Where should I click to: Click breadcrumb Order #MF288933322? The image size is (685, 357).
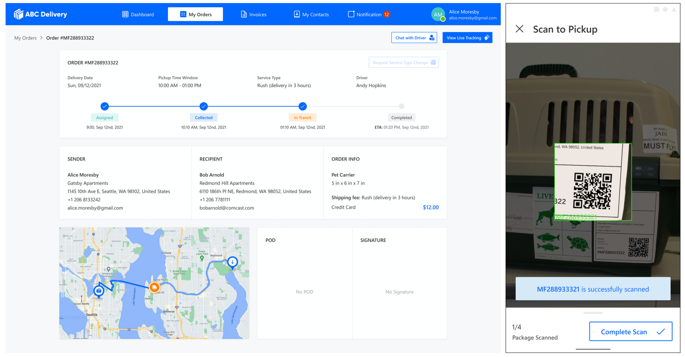[70, 38]
